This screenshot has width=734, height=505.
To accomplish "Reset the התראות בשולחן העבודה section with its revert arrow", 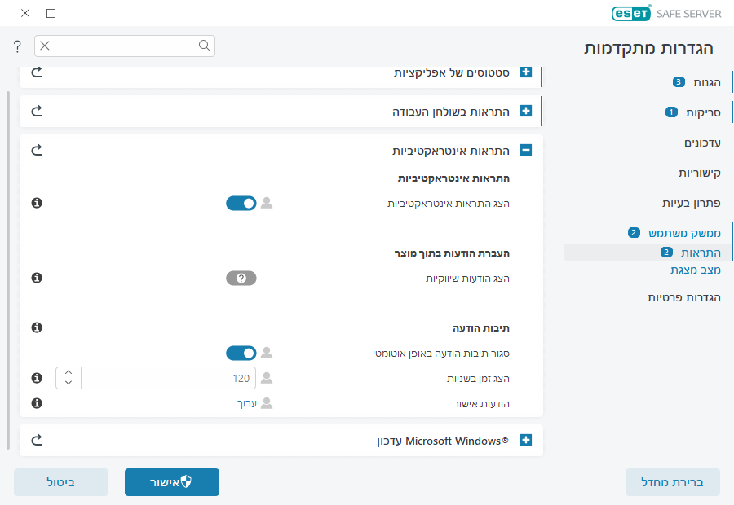I will pos(36,111).
